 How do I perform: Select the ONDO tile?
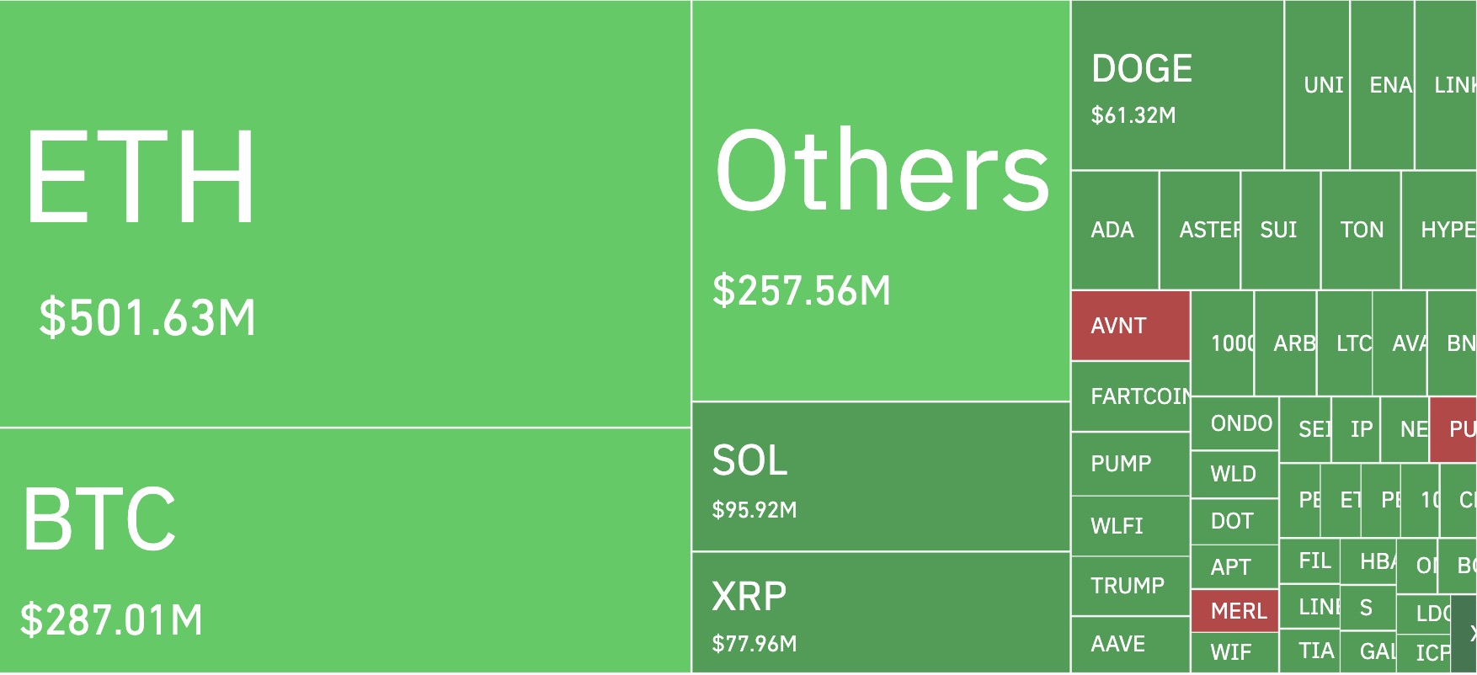point(1234,424)
